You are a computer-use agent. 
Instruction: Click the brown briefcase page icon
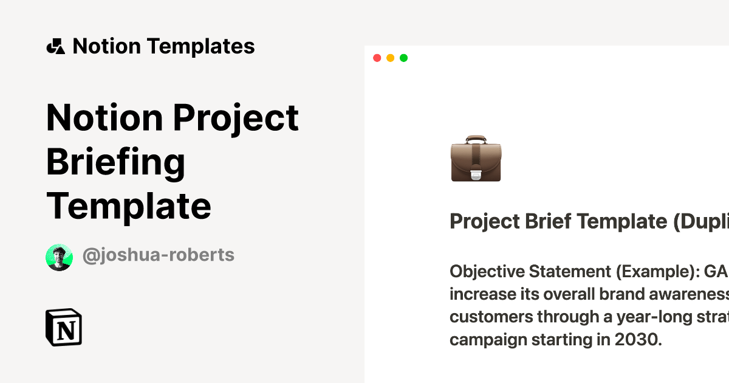[x=476, y=159]
